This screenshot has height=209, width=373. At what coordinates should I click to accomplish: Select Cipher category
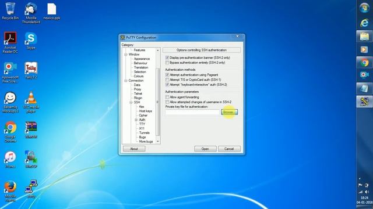tap(143, 116)
